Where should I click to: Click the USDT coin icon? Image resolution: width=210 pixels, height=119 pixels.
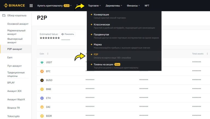(42, 62)
